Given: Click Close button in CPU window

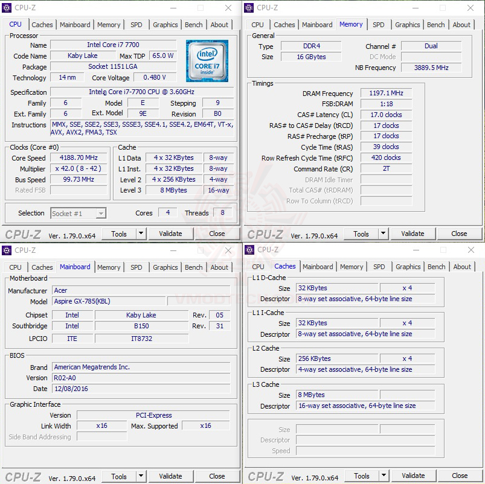Looking at the screenshot, I should [x=217, y=234].
